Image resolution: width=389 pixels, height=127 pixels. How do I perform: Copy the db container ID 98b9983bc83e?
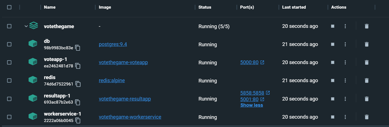pyautogui.click(x=78, y=48)
